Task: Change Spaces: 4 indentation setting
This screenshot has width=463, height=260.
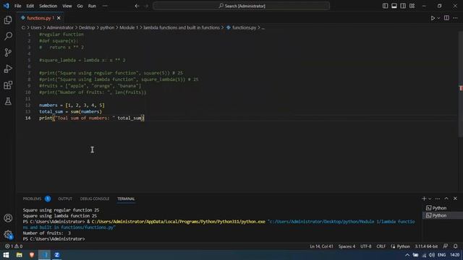Action: (x=347, y=246)
